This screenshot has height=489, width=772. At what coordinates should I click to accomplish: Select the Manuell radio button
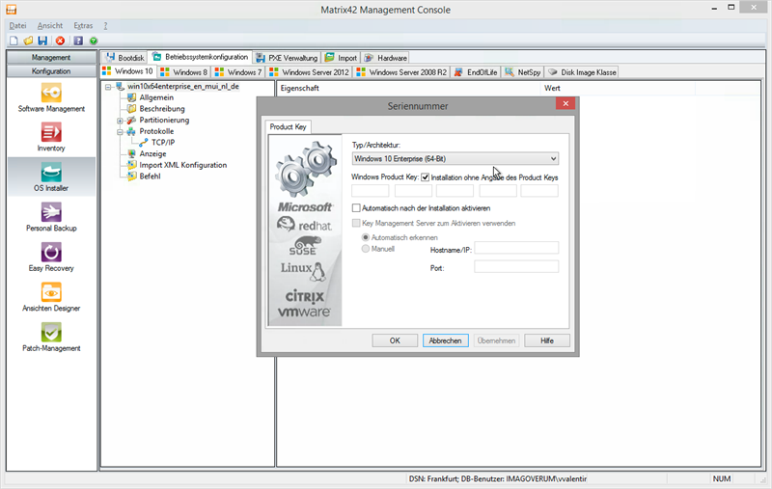pyautogui.click(x=365, y=249)
